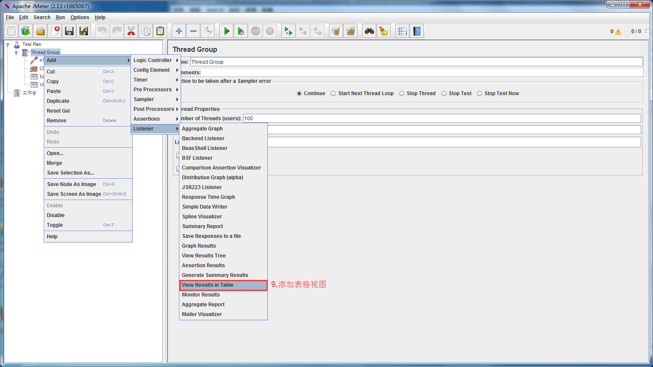The width and height of the screenshot is (653, 367).
Task: Collapse the Test Plan tree node toggle
Action: (x=8, y=44)
